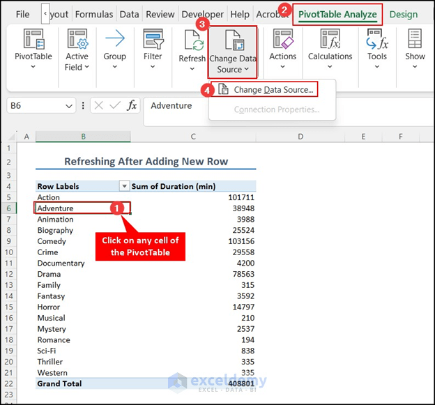The width and height of the screenshot is (435, 405).
Task: Switch to the Review tab
Action: [x=160, y=15]
